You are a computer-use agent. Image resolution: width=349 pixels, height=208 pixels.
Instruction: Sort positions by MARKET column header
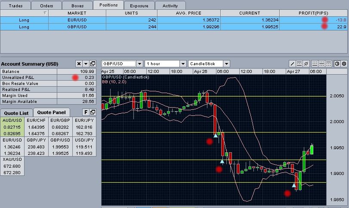pyautogui.click(x=77, y=13)
